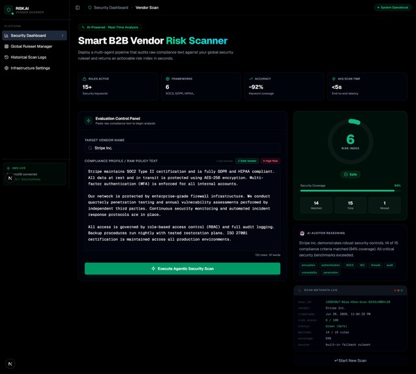This screenshot has width=416, height=374.
Task: Load the Safe Vendor sample
Action: [247, 161]
